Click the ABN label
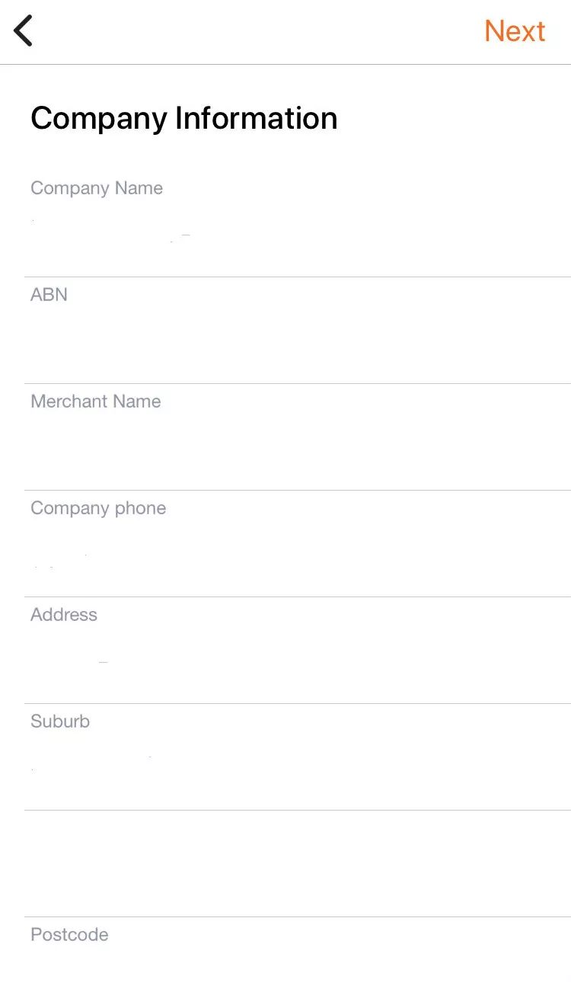The image size is (571, 982). (x=49, y=295)
